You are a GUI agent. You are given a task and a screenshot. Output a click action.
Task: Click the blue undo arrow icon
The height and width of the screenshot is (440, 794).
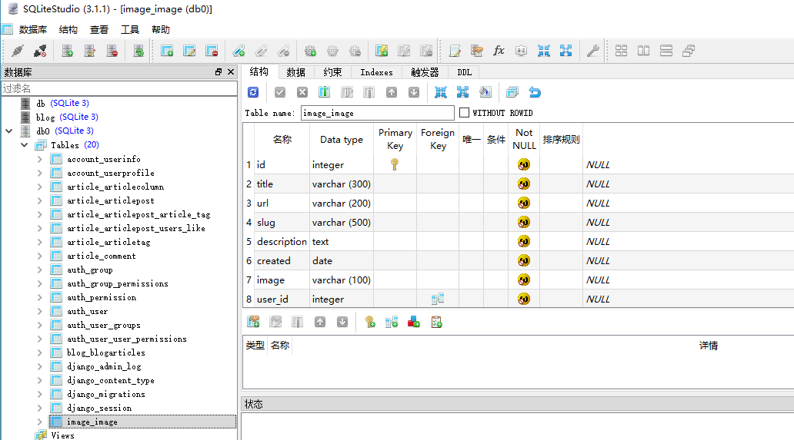(535, 92)
